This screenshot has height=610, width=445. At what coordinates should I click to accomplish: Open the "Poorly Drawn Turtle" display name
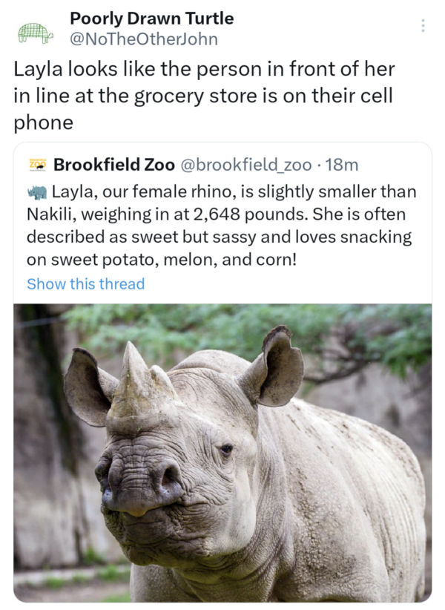tap(151, 18)
